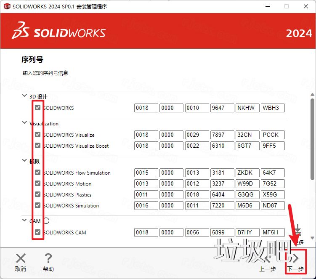Click the SOLIDWORKS Motion label
Screen dimensions: 316x279
[67, 183]
